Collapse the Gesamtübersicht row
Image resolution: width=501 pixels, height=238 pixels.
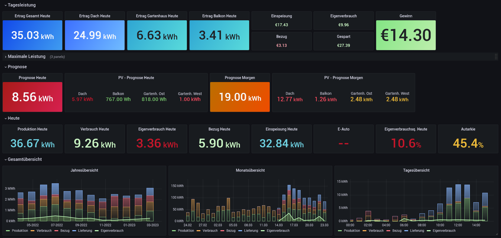(23, 159)
